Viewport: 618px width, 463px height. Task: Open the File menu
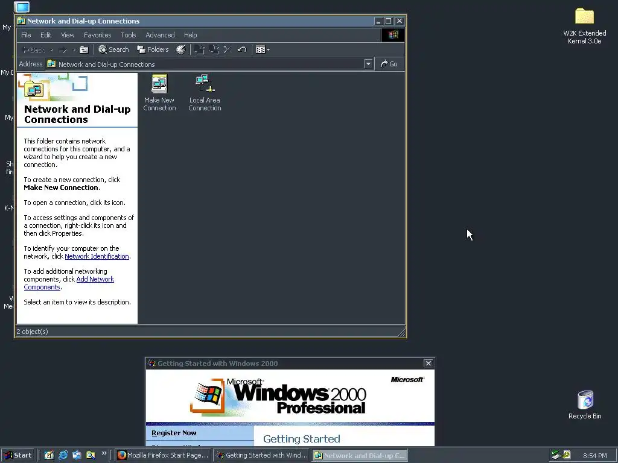[26, 35]
